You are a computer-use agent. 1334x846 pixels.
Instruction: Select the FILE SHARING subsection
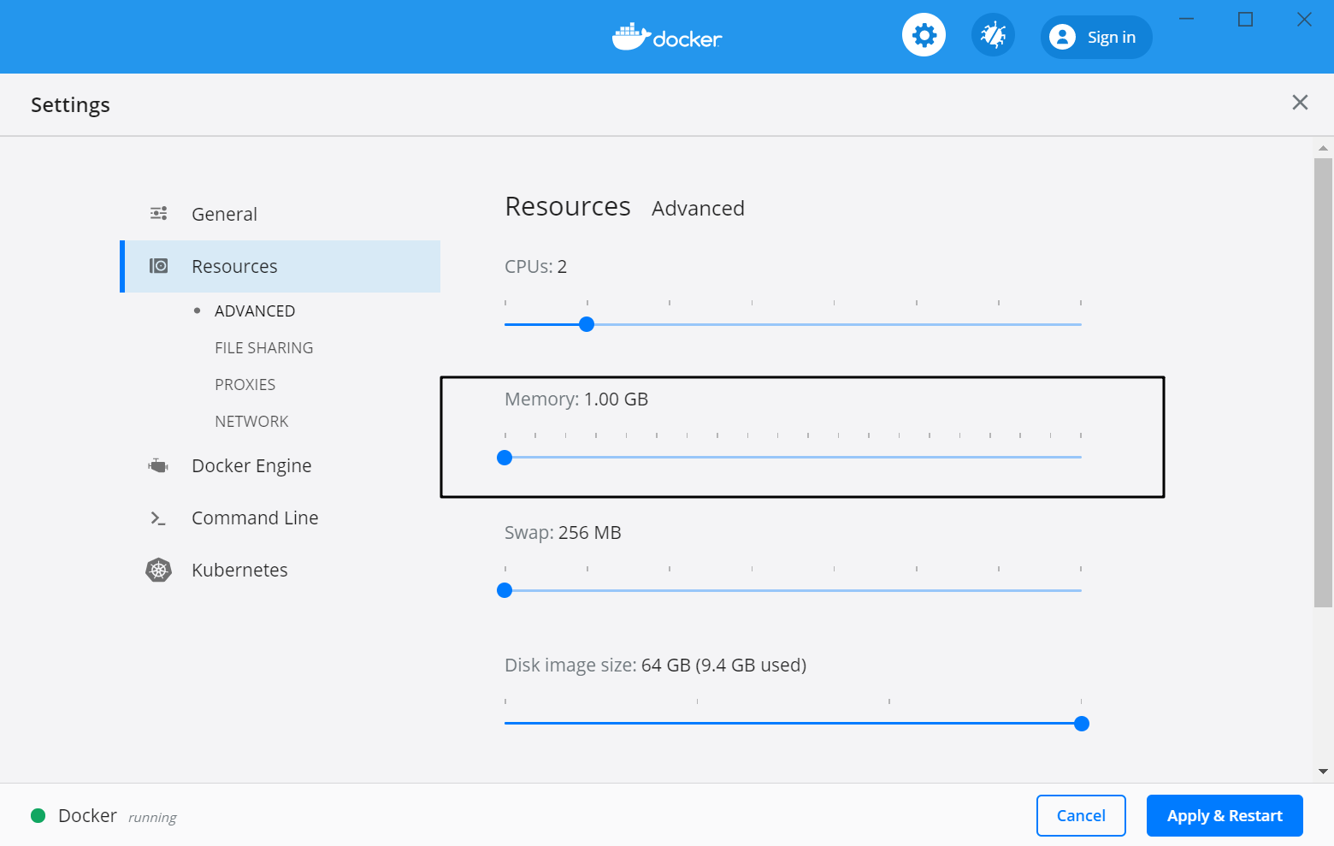pyautogui.click(x=263, y=348)
